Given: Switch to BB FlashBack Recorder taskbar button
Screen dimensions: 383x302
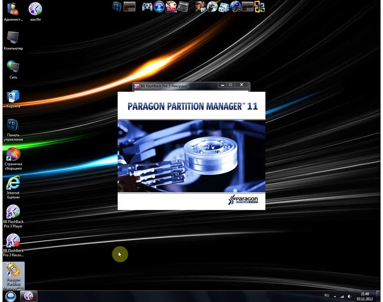Looking at the screenshot, I should click(29, 296).
